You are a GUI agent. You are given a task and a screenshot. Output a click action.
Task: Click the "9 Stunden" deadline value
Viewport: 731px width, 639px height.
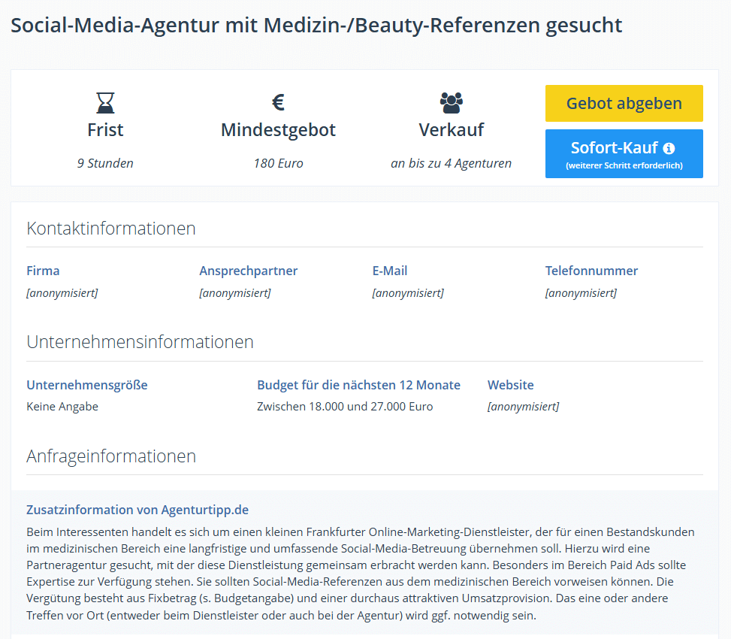[x=105, y=163]
